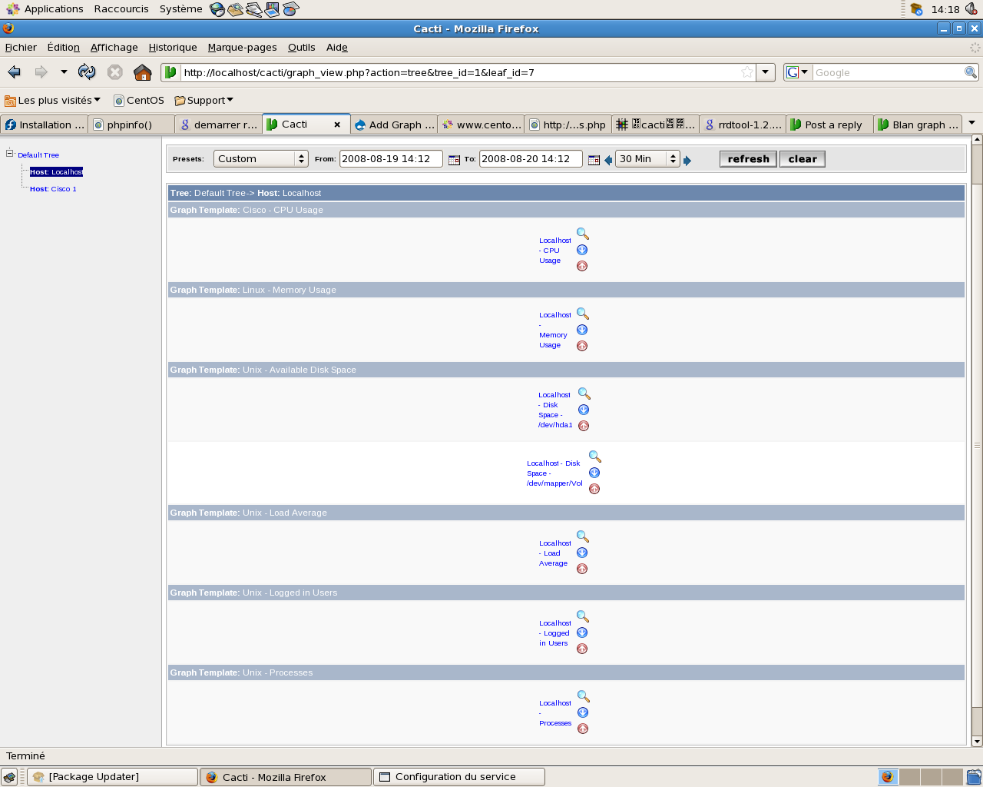Click the blue arrow icon beside Load Average
This screenshot has height=787, width=983.
582,553
